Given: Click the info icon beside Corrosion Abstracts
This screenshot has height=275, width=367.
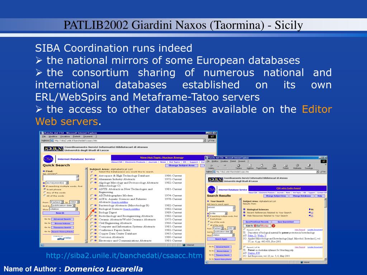Looking at the screenshot, I should (x=95, y=237).
